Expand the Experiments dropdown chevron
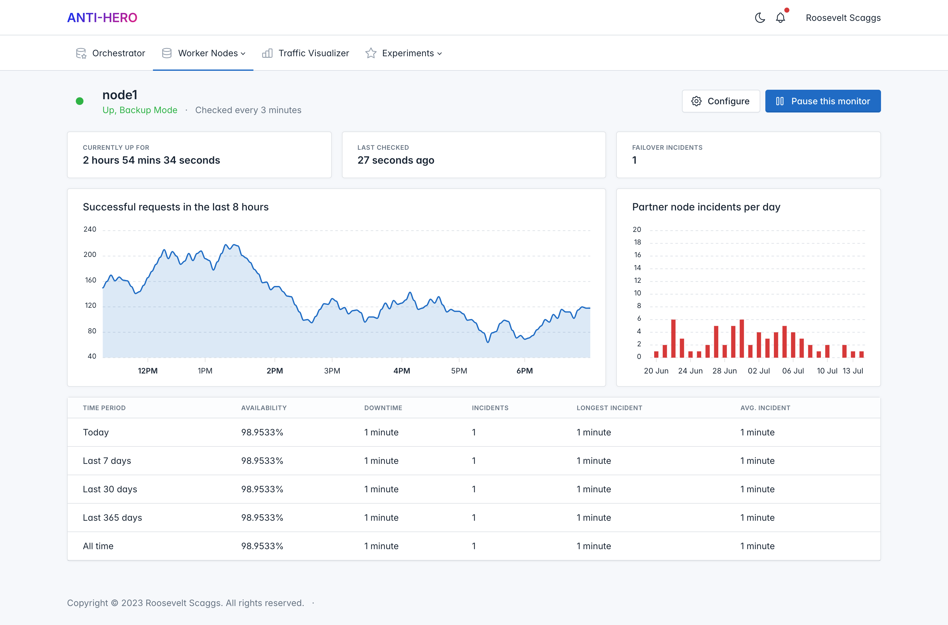 tap(439, 54)
